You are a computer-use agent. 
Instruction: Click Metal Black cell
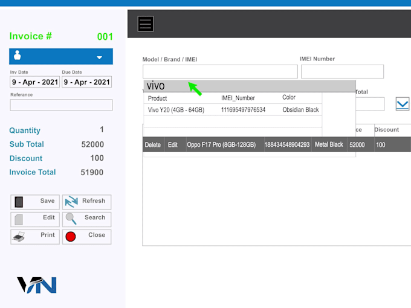329,144
